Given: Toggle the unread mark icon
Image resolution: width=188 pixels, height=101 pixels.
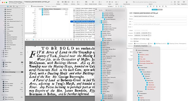Looking at the screenshot, I should pyautogui.click(x=110, y=2).
